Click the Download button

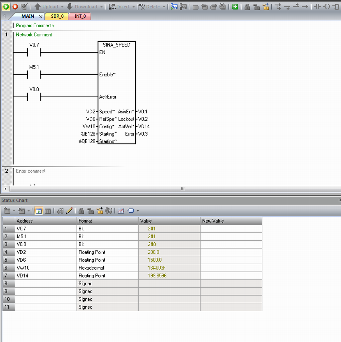coord(82,6)
